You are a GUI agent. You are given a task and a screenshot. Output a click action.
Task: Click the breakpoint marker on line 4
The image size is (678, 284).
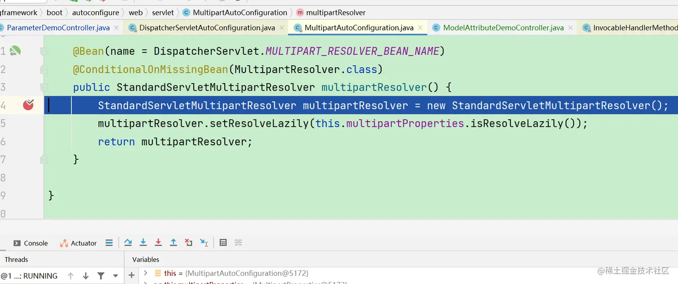click(28, 105)
